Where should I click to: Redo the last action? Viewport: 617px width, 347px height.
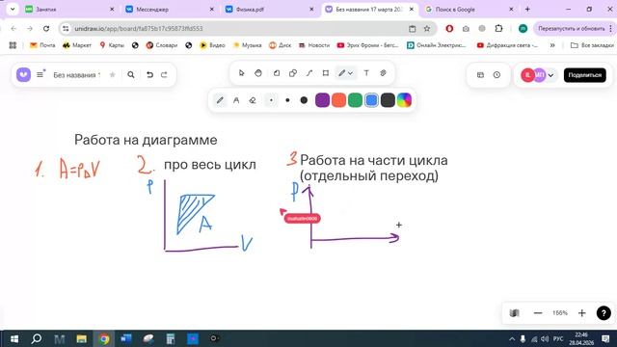[164, 75]
